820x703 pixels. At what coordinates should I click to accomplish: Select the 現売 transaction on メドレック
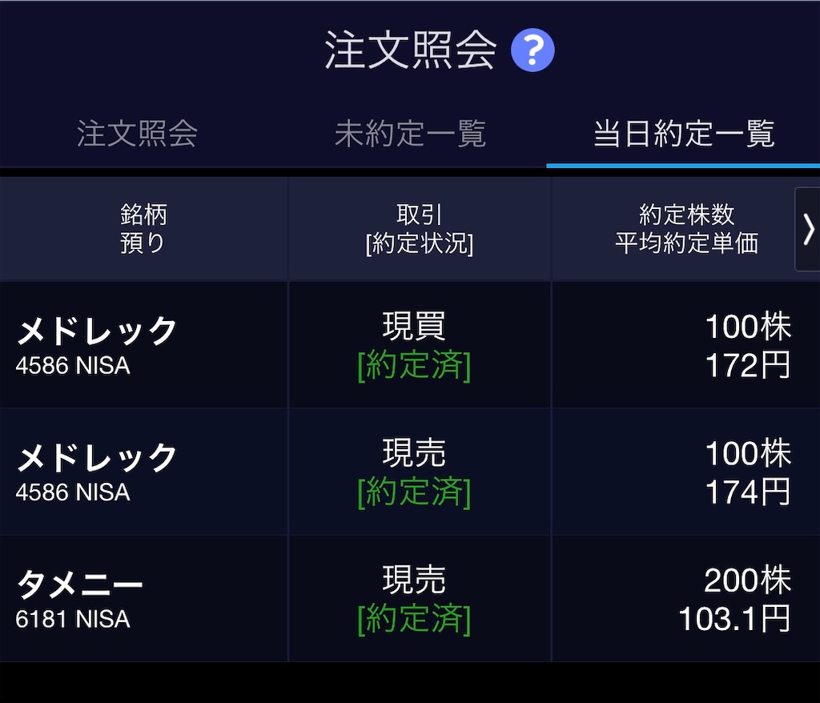coord(414,452)
